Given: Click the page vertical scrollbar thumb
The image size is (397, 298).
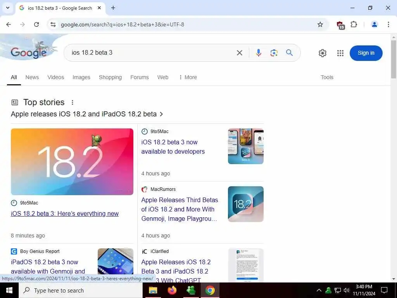Looking at the screenshot, I should point(394,59).
